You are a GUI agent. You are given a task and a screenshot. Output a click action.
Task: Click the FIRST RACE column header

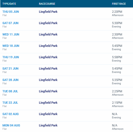coord(119,4)
